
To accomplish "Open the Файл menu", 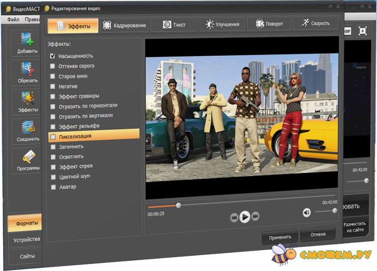I will [x=13, y=19].
